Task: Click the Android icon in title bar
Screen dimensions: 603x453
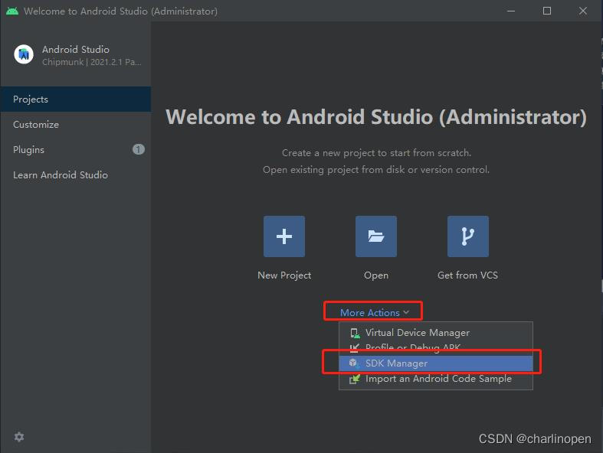Action: coord(11,11)
